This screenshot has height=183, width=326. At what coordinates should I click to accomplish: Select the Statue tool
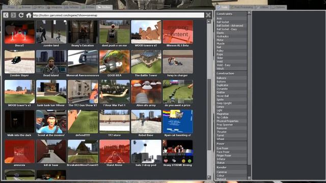[x=231, y=163]
